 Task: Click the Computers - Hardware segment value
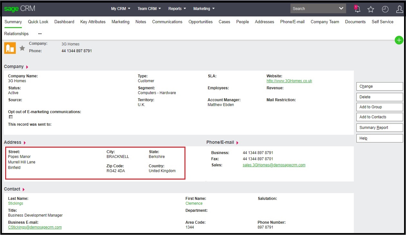click(x=157, y=93)
